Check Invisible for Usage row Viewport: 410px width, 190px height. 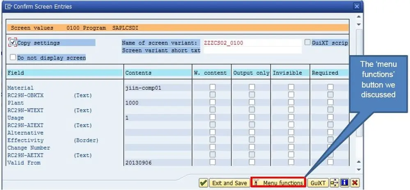point(291,118)
